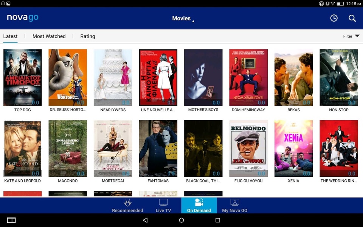Open the clock history icon
The image size is (363, 227).
(334, 18)
